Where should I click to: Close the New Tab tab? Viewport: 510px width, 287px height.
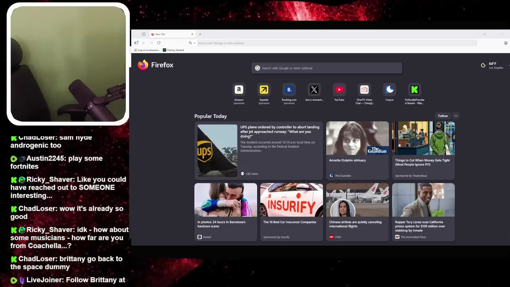tap(192, 34)
